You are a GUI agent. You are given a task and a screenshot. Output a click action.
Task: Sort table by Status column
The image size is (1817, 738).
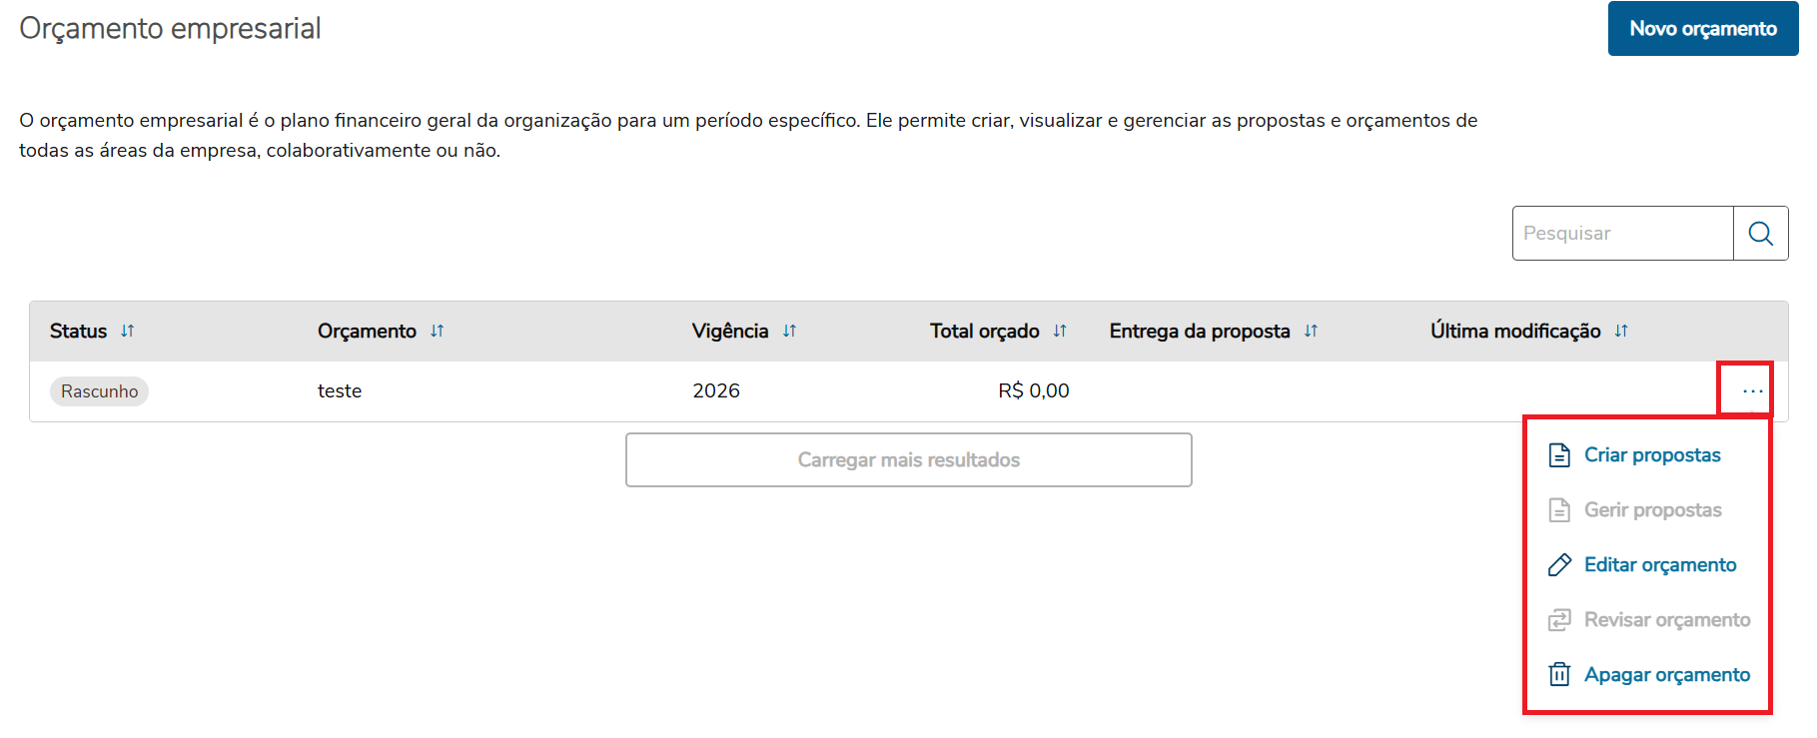[127, 331]
